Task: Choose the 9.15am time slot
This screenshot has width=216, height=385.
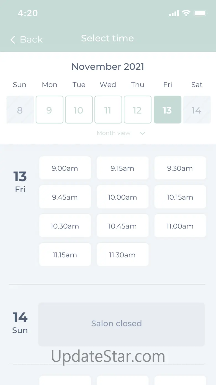Action: tap(122, 168)
